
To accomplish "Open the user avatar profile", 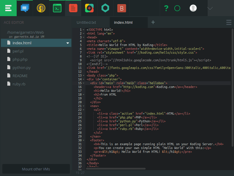I will pos(193,8).
